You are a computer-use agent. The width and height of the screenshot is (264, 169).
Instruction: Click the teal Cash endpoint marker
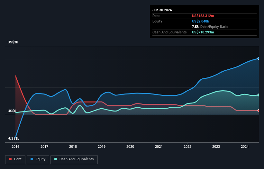[x=259, y=95]
